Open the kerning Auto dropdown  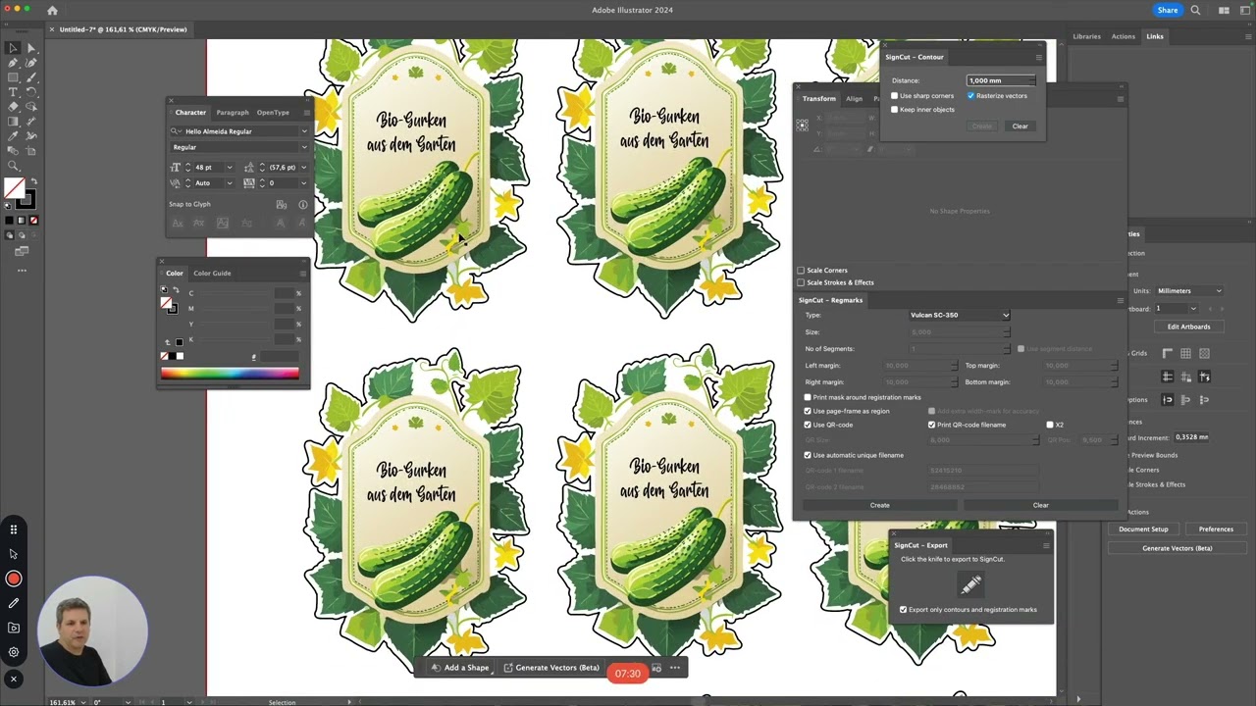click(230, 183)
